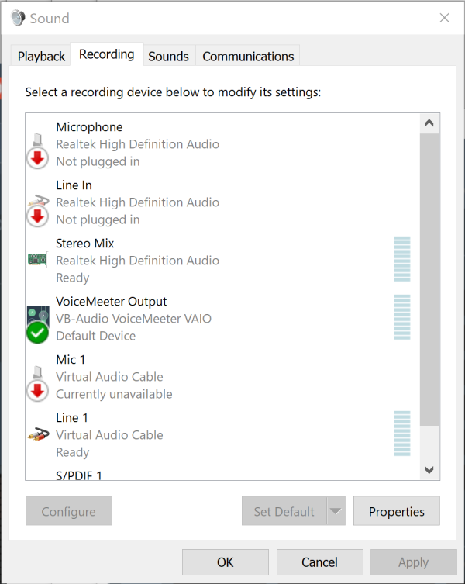Select the Mic 1 device name

[x=71, y=359]
